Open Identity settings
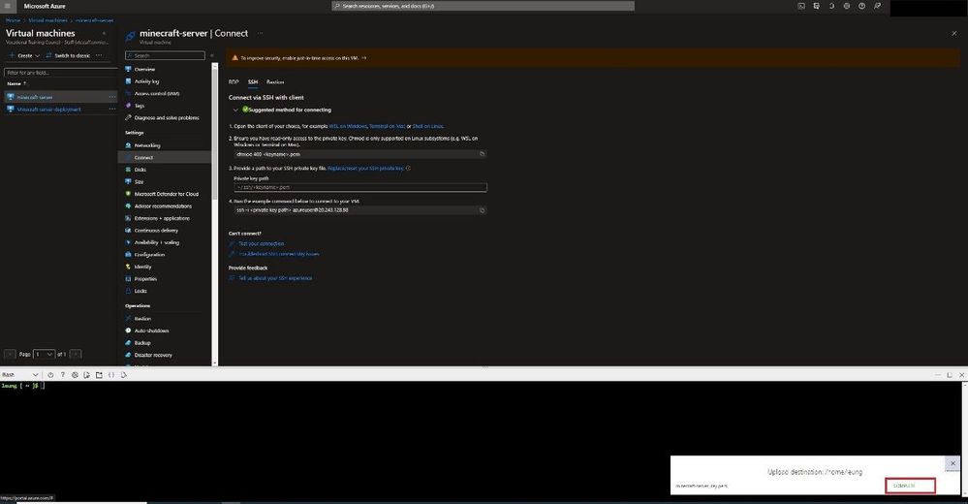 (x=142, y=267)
